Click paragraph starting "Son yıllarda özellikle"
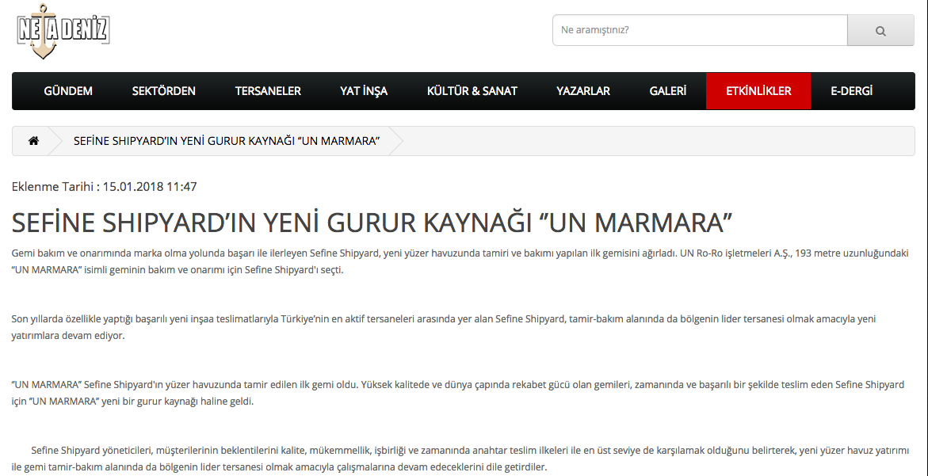The image size is (928, 476). click(444, 328)
